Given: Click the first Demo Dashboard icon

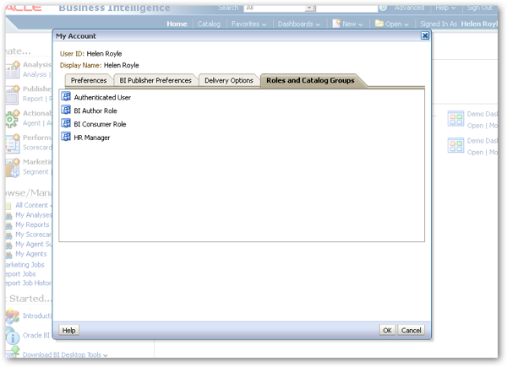Looking at the screenshot, I should (x=455, y=118).
